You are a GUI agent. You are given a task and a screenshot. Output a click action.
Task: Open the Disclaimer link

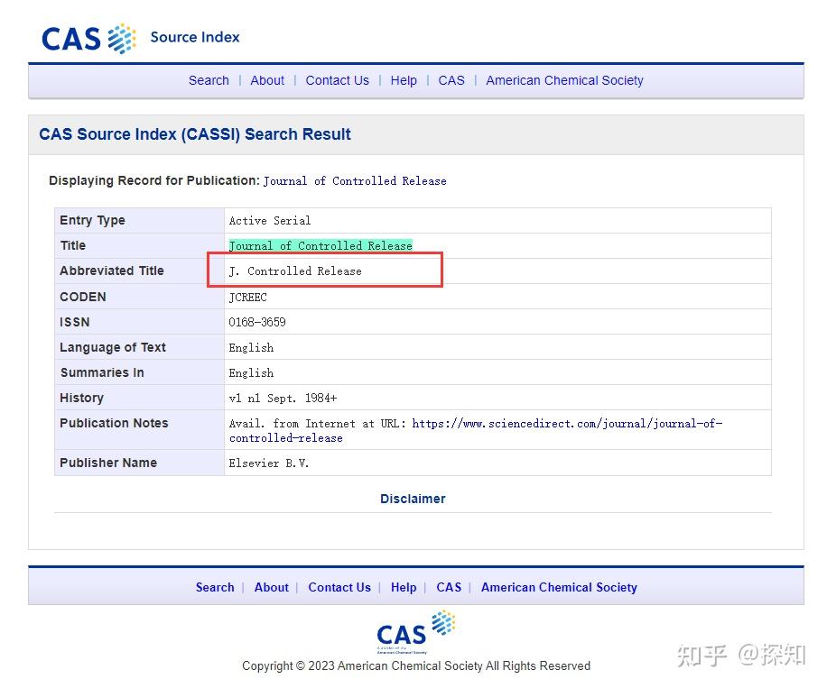[413, 499]
